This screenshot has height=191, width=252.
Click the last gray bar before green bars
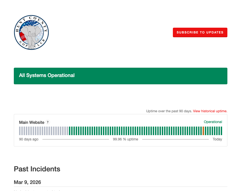click(x=67, y=131)
